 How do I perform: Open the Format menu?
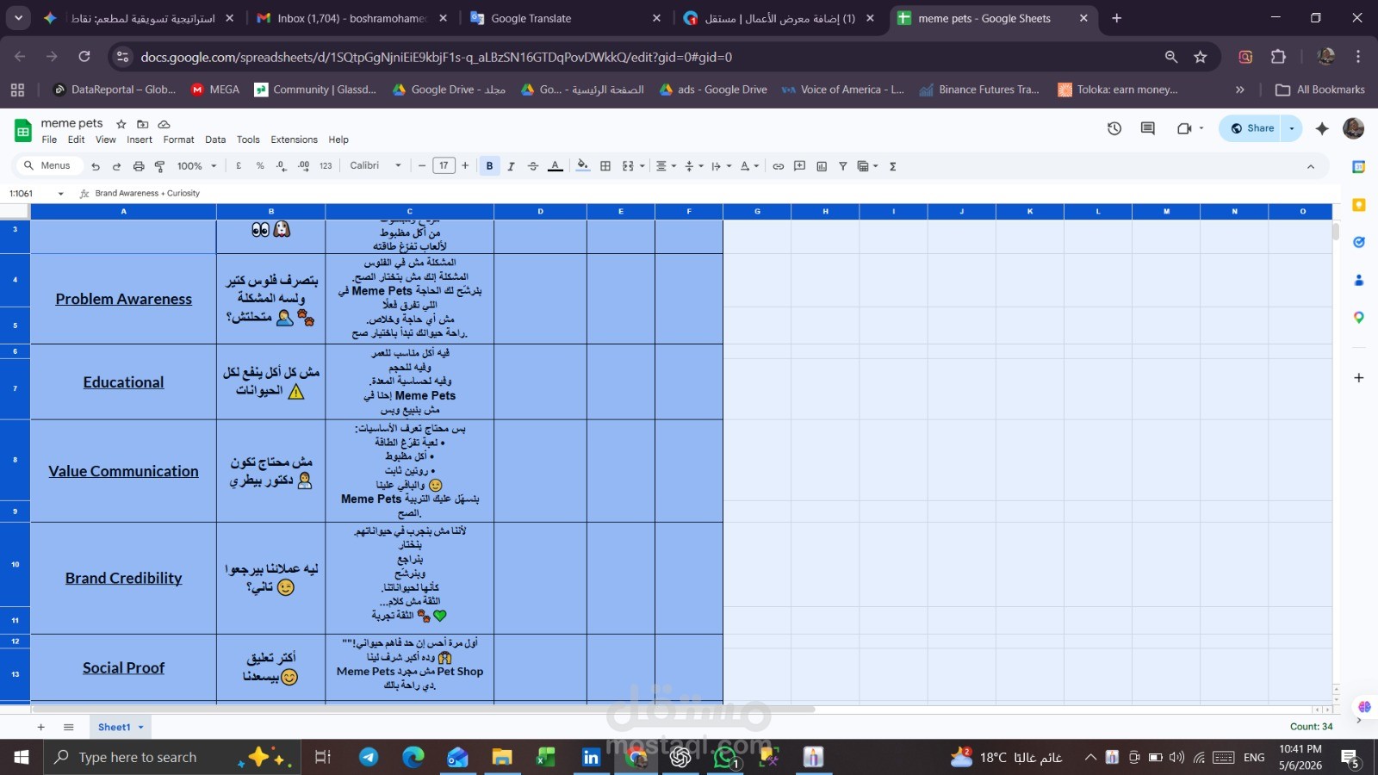click(x=178, y=139)
